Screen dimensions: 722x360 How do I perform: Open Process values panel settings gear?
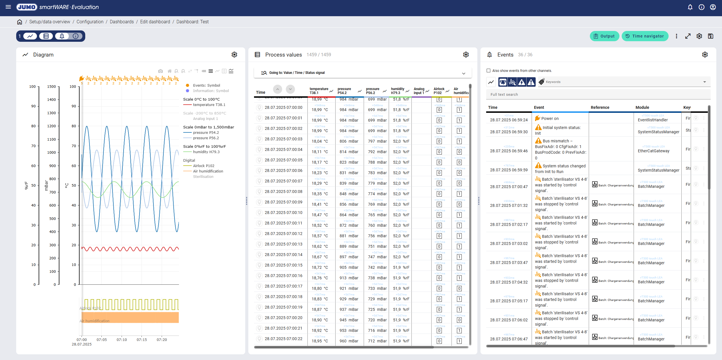466,55
